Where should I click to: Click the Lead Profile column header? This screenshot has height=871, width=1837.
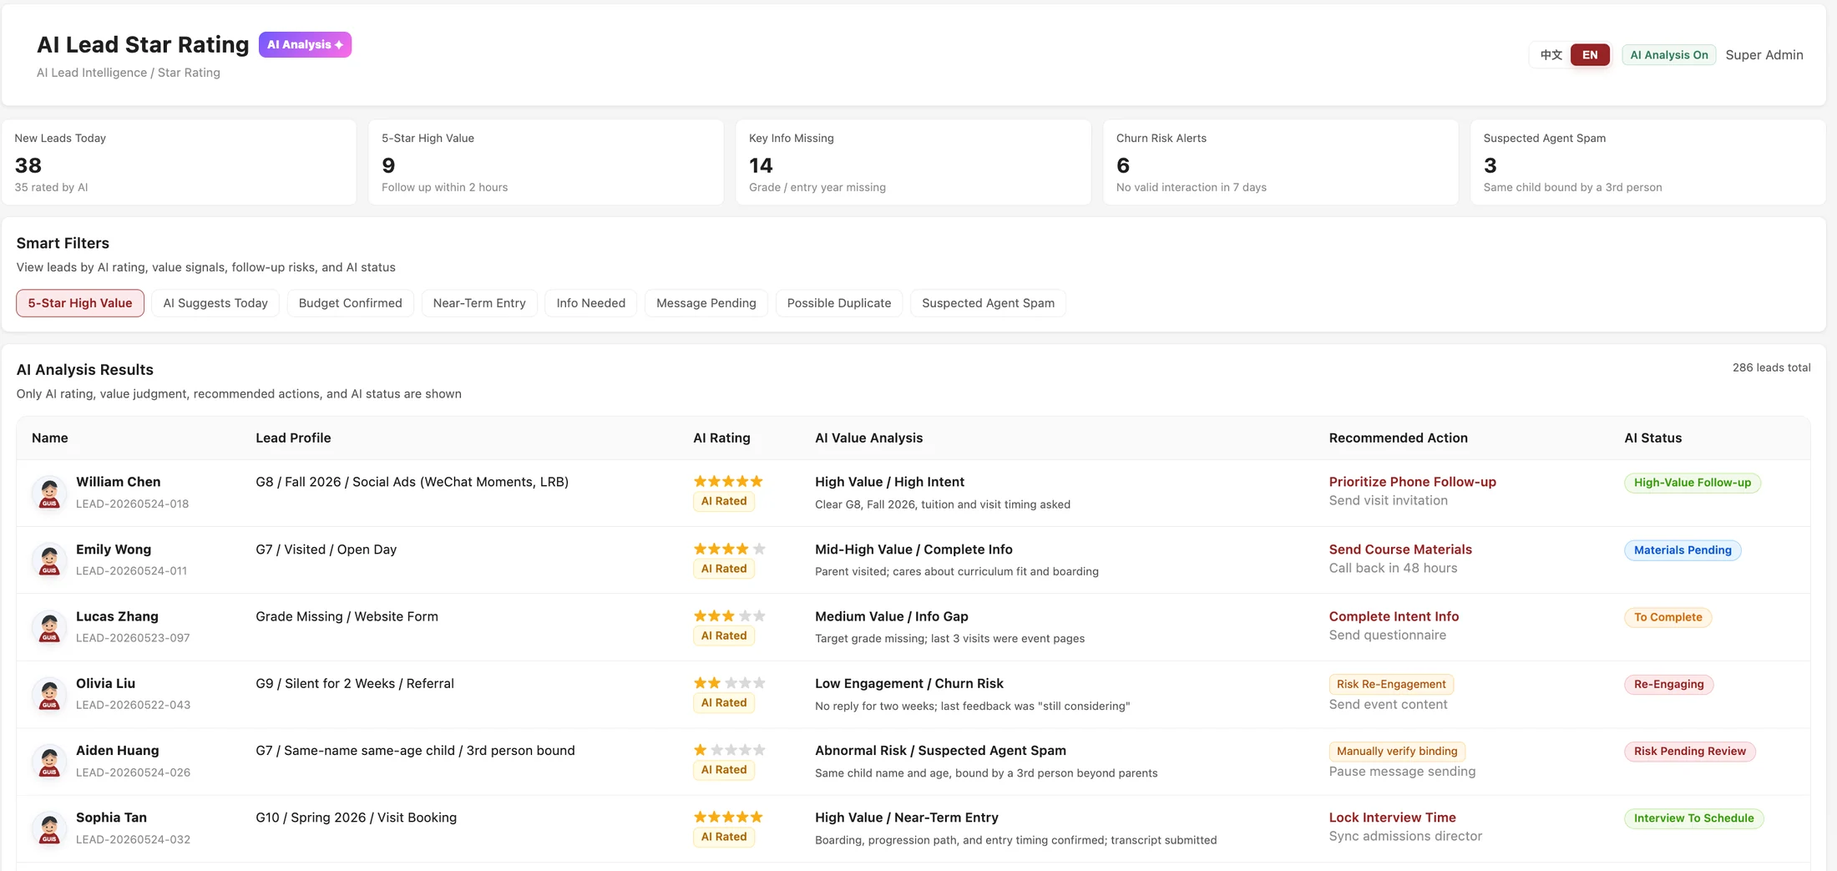(293, 438)
